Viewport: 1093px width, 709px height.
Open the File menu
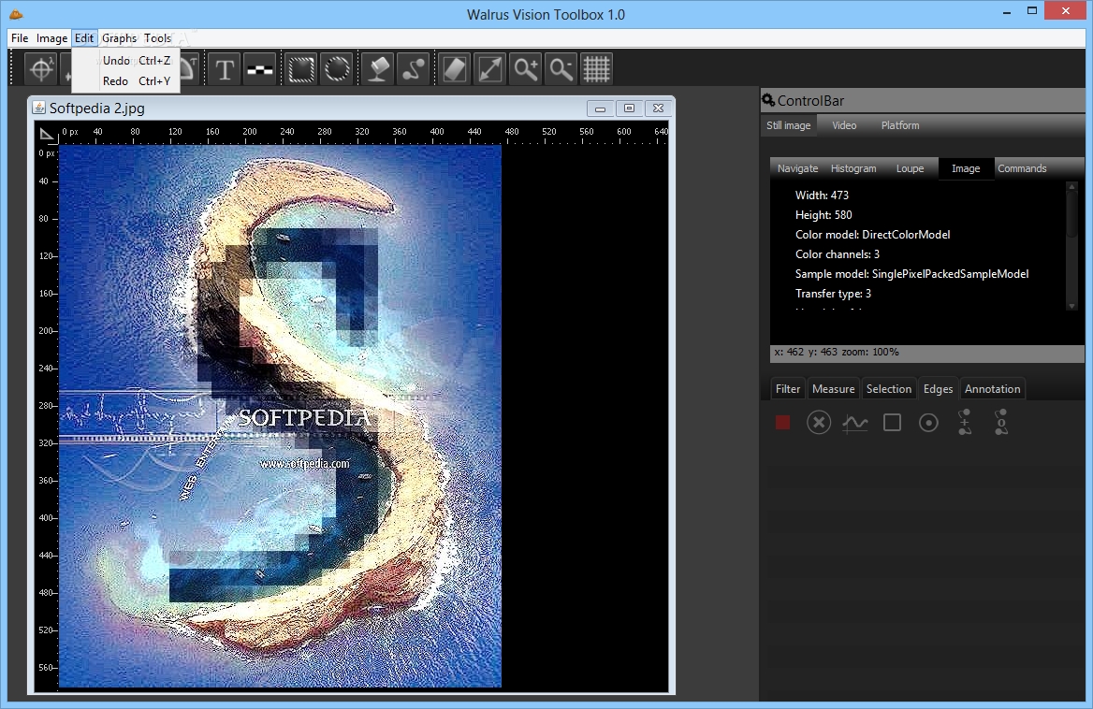point(20,38)
